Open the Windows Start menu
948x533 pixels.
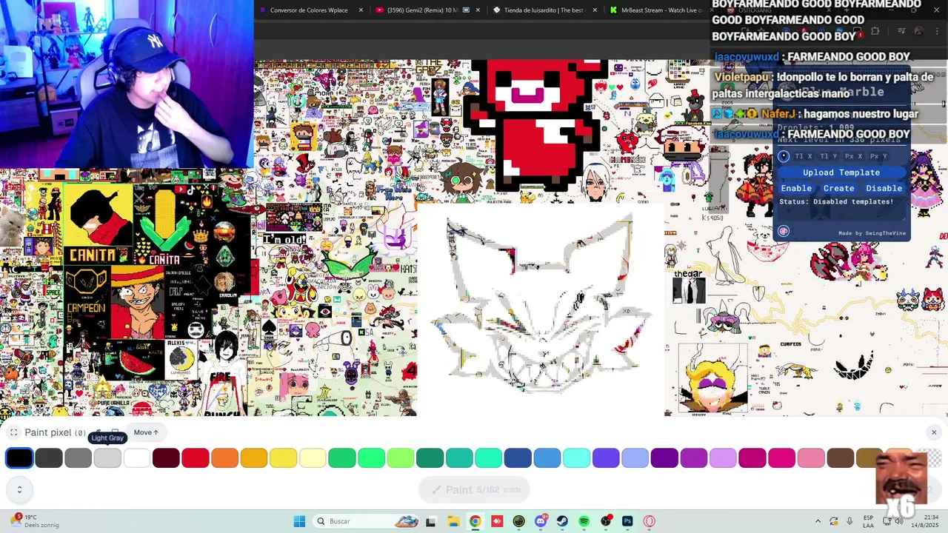[299, 521]
